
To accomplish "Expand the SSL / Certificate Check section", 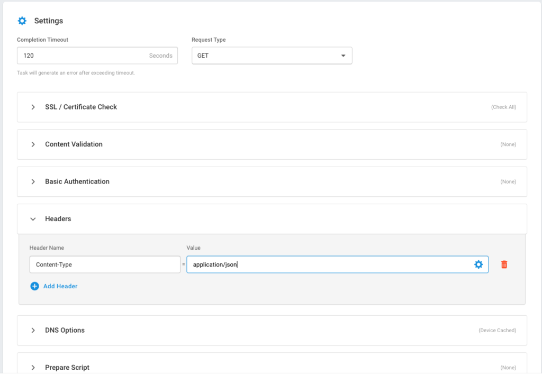I will 33,107.
